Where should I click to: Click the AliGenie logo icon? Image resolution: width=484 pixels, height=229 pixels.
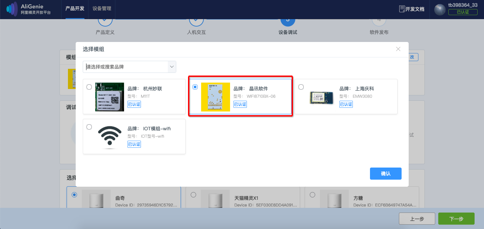tap(12, 9)
